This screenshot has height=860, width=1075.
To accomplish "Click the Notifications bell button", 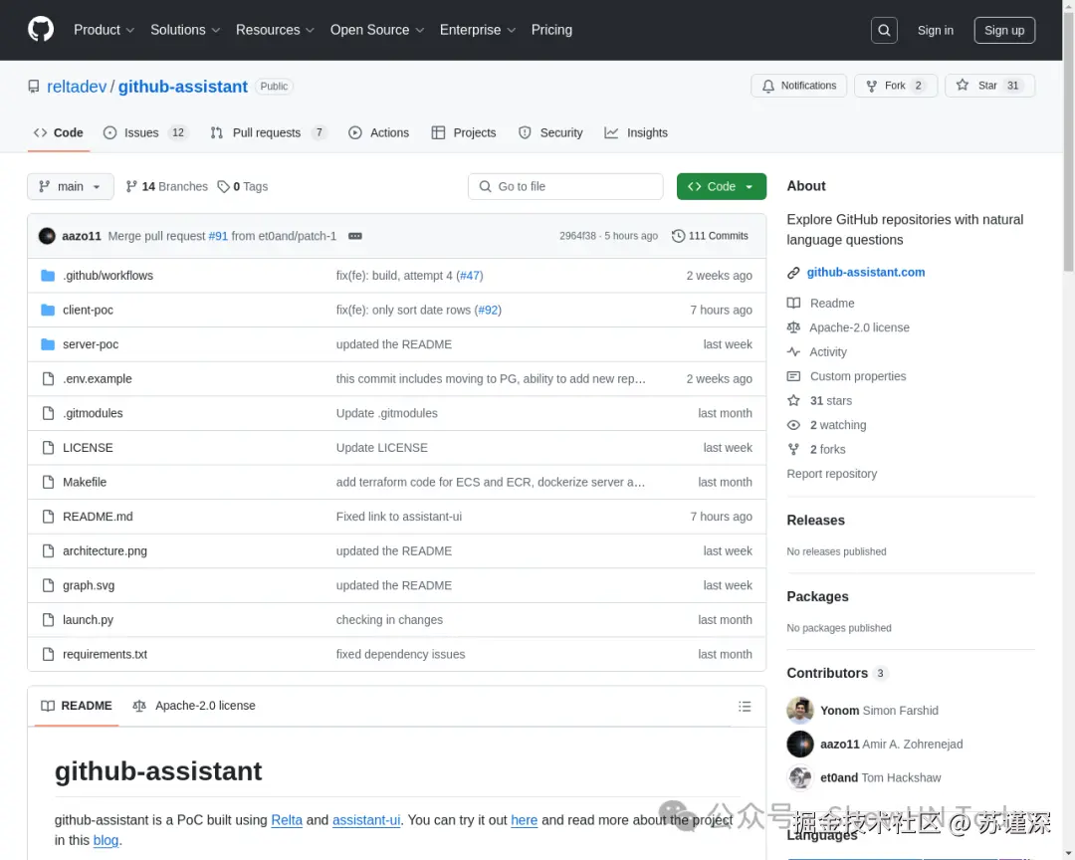I will 798,86.
